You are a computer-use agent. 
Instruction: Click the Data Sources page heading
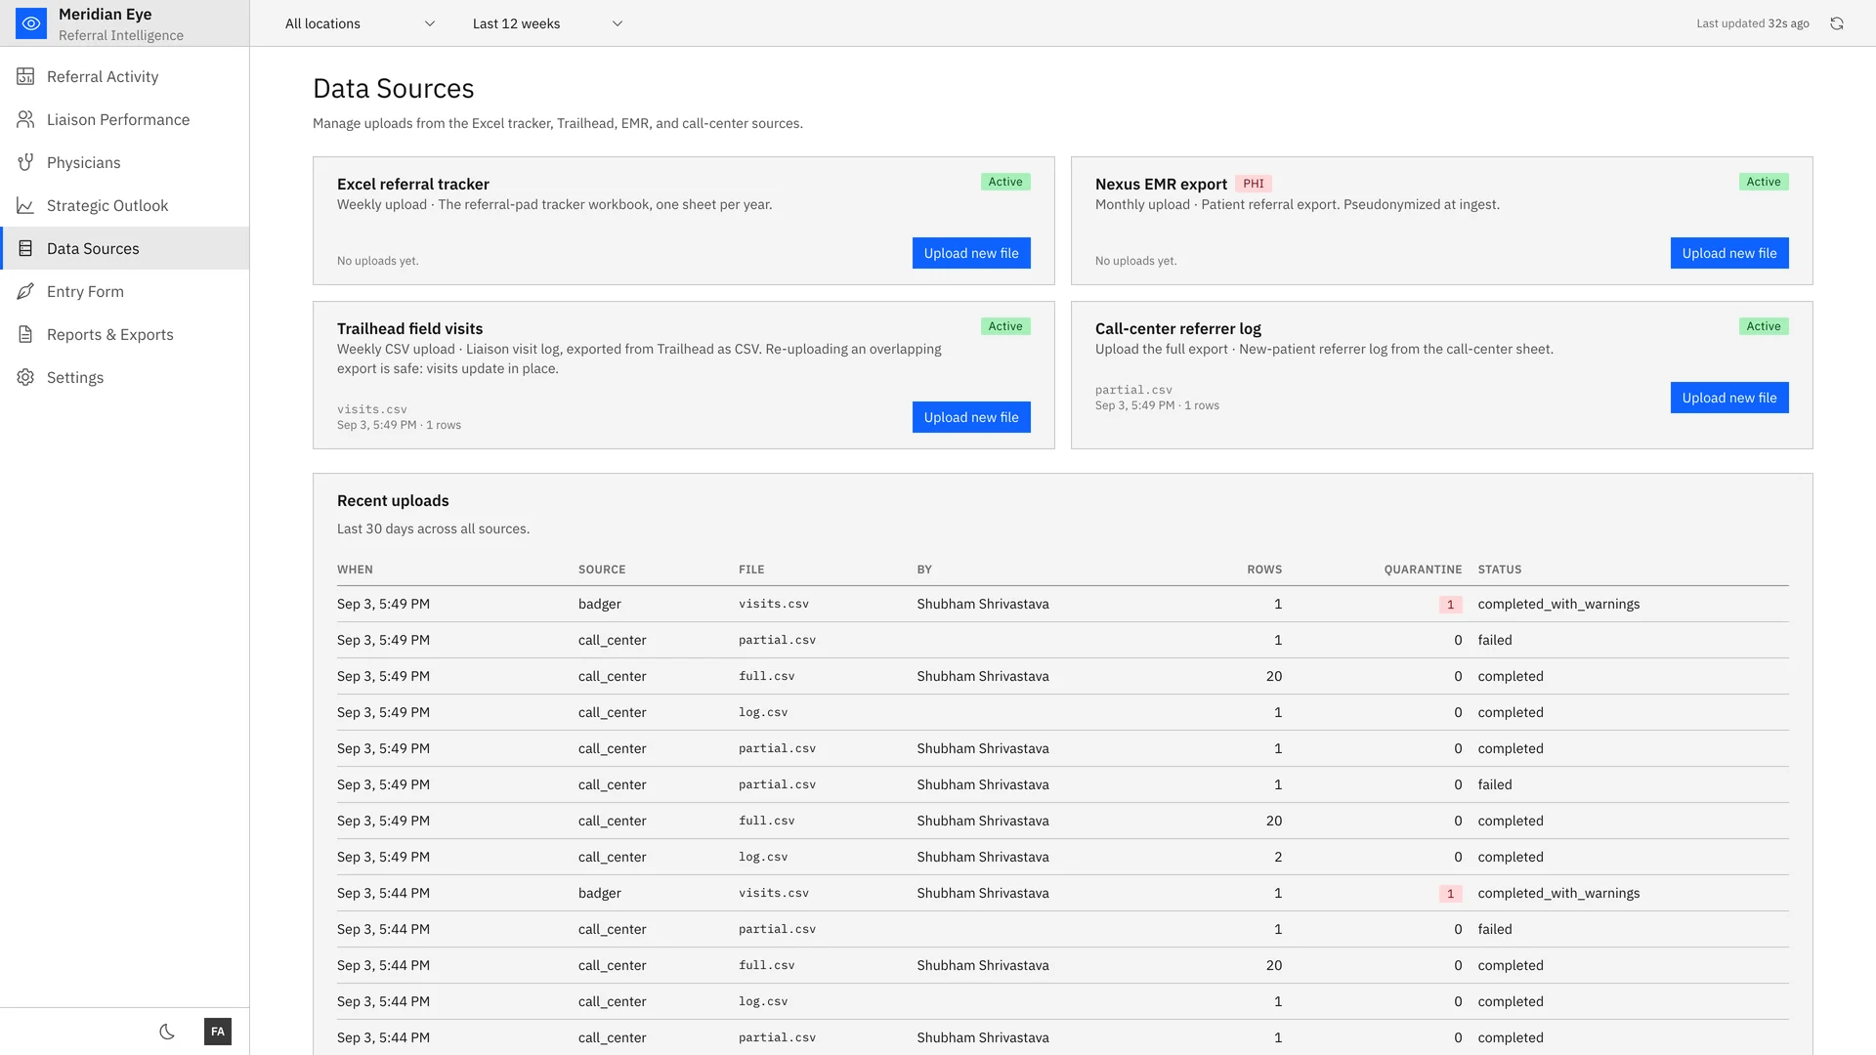pos(393,88)
